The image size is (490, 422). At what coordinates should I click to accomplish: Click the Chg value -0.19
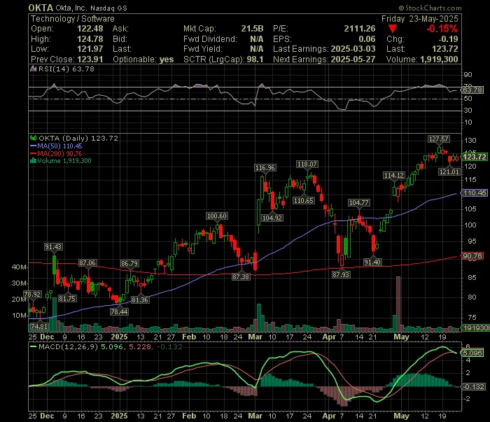[448, 39]
